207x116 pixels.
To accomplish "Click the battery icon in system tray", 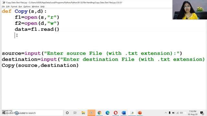I will [x=174, y=113].
